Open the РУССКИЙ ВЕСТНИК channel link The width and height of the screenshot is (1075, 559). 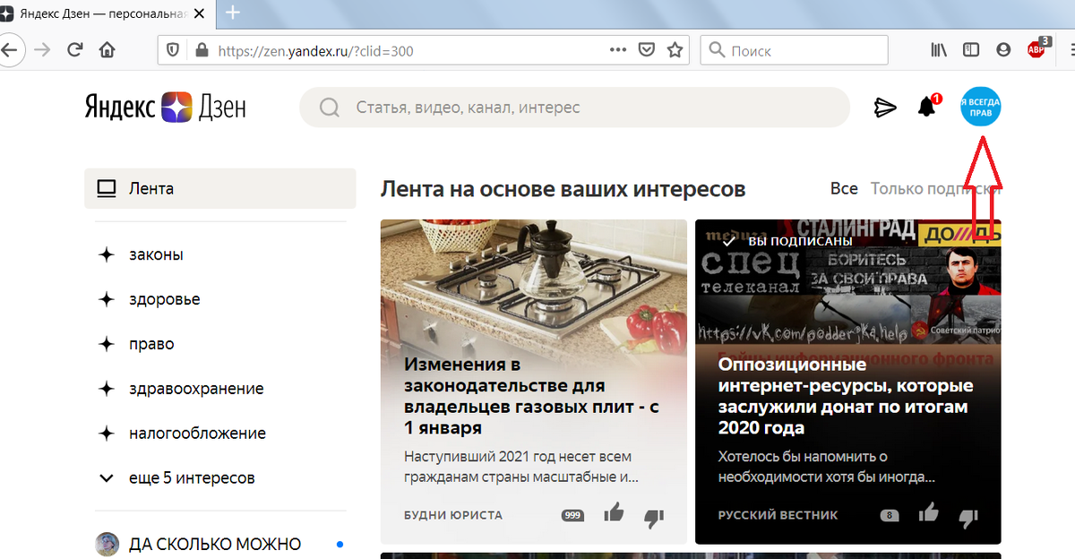778,515
